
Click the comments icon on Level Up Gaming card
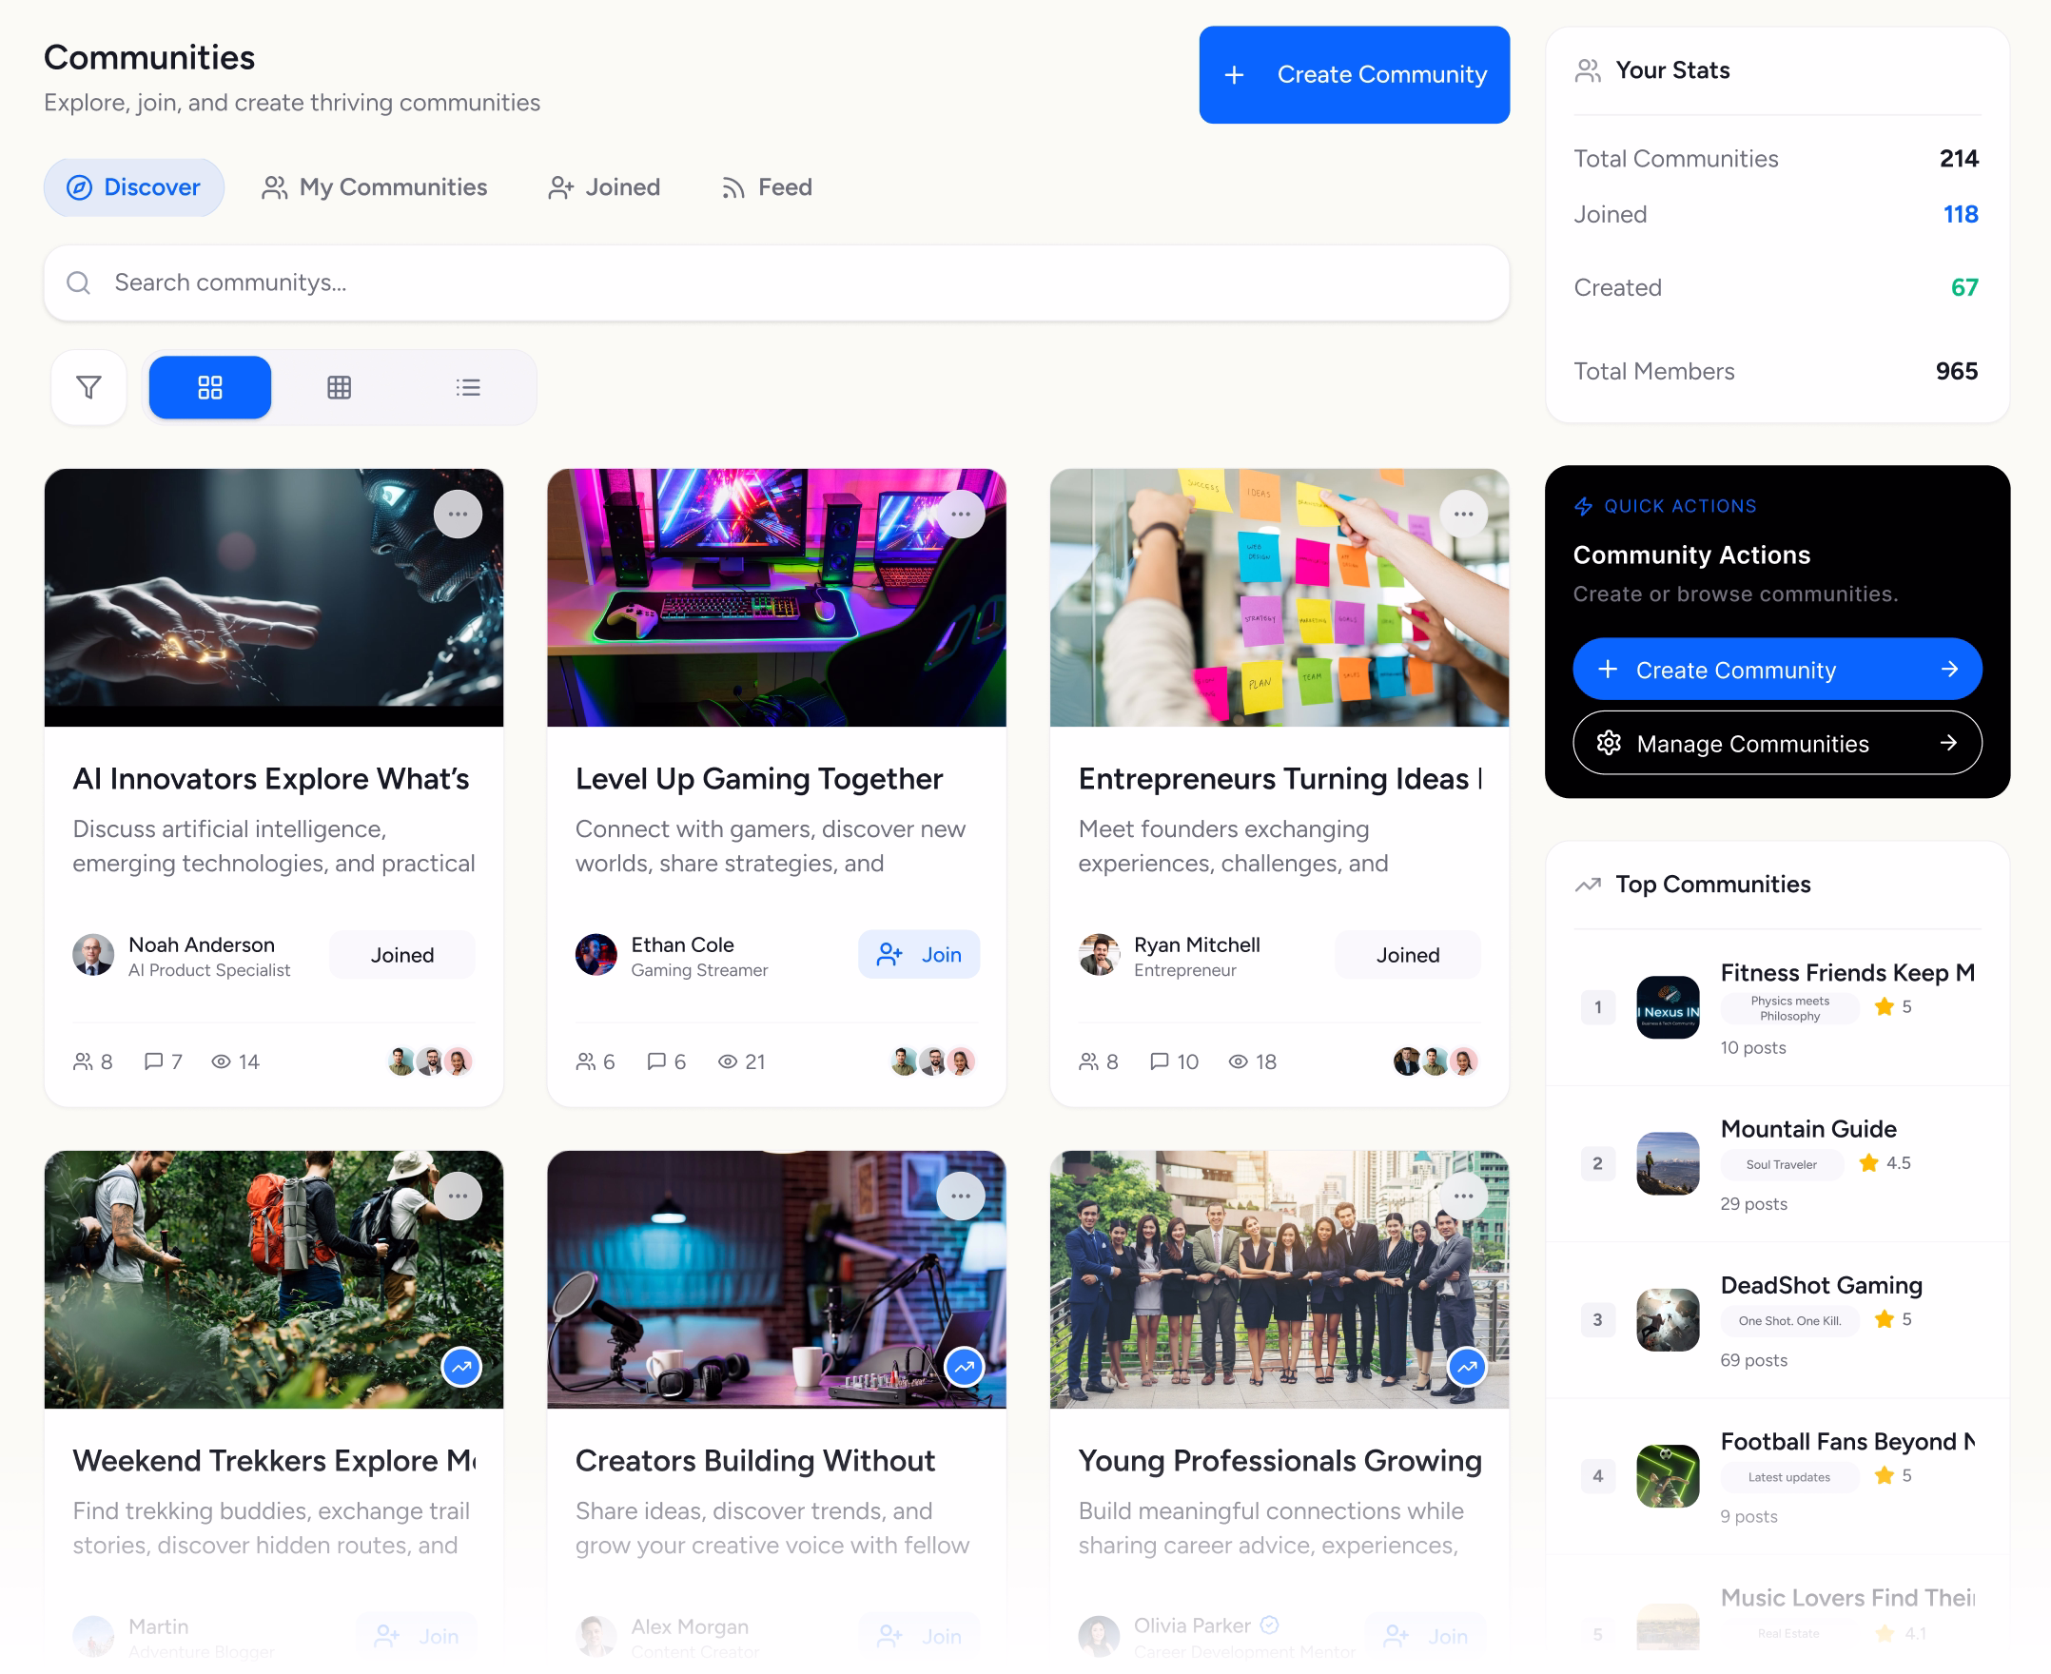(656, 1061)
